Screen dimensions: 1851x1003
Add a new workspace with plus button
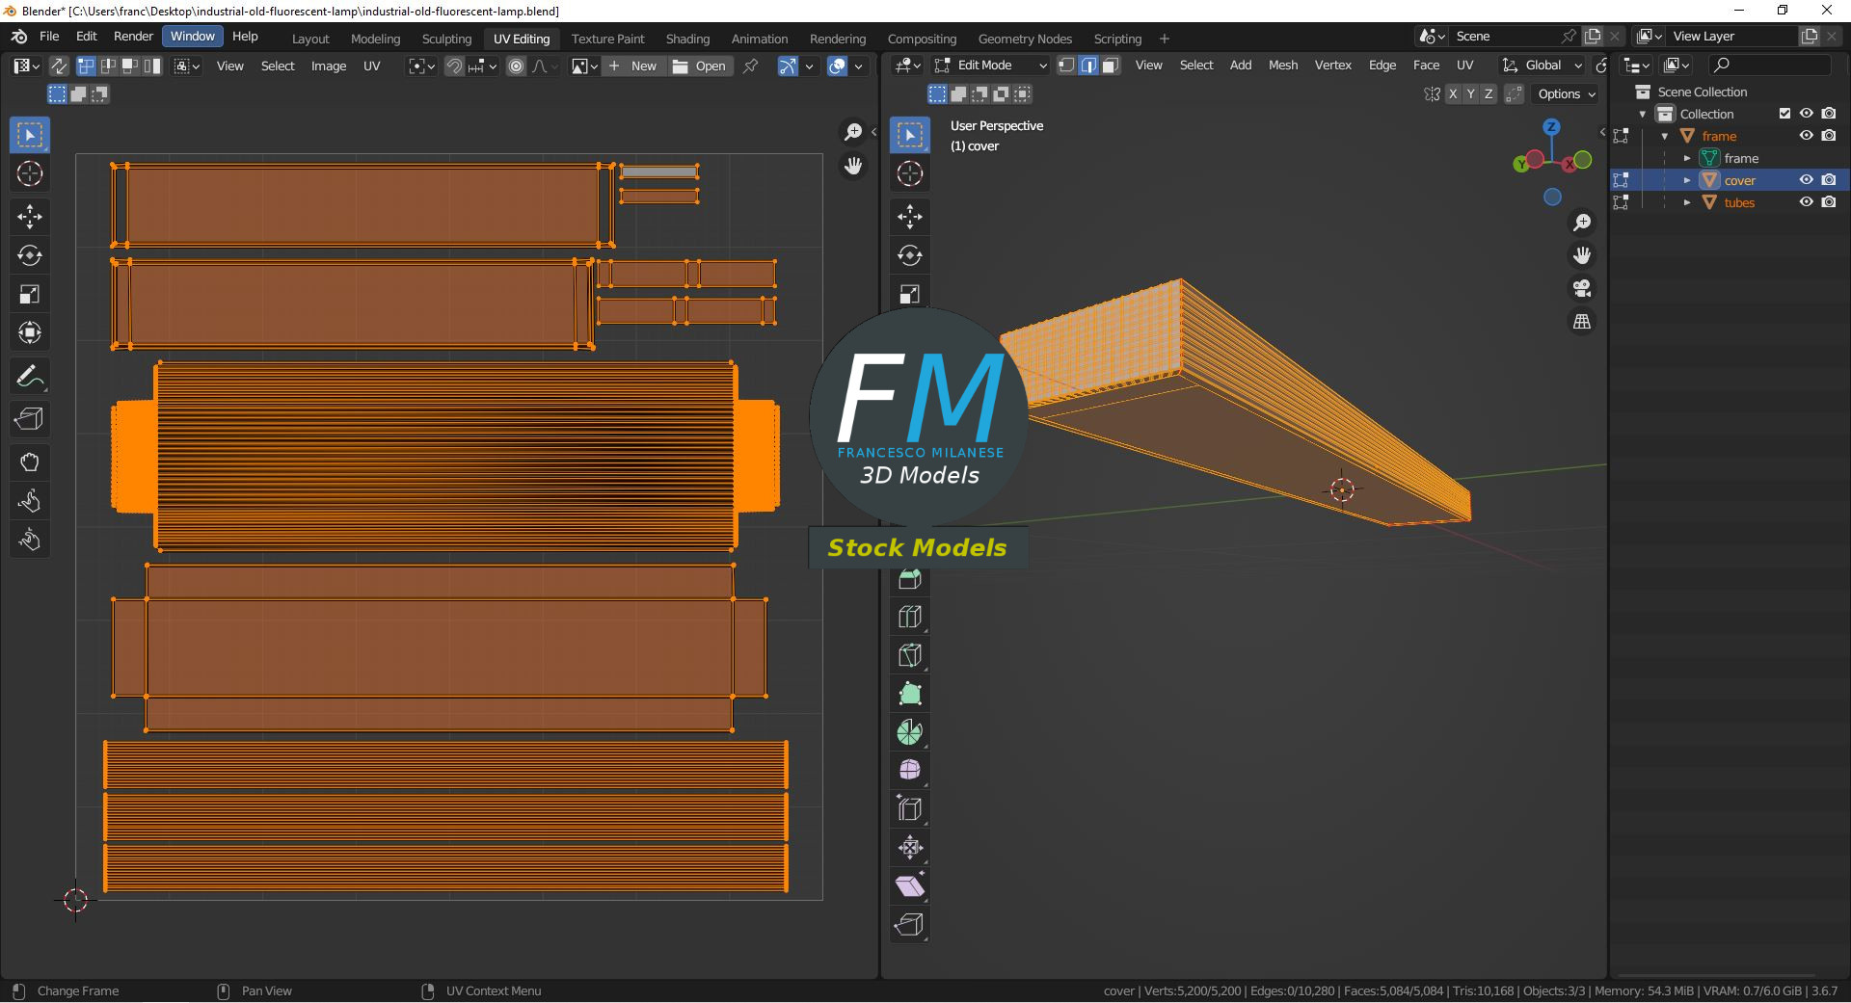pos(1164,39)
